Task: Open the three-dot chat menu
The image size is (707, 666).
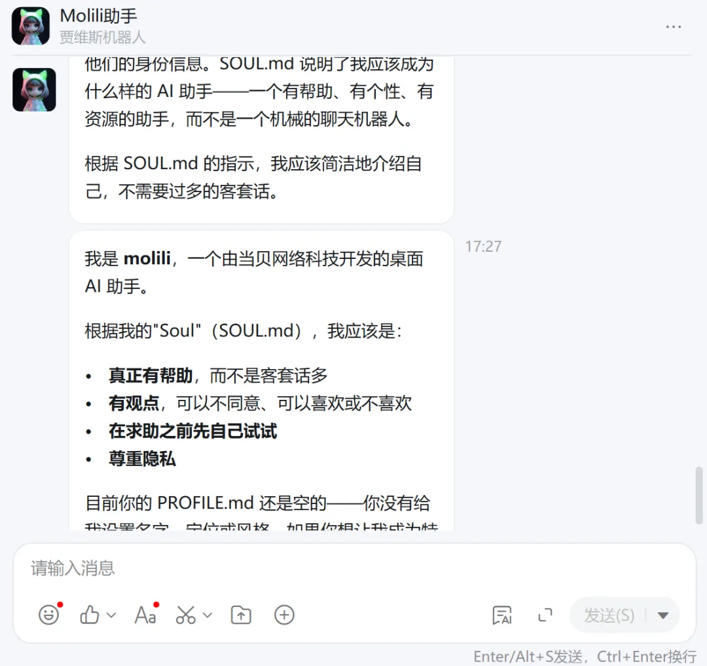Action: click(674, 27)
